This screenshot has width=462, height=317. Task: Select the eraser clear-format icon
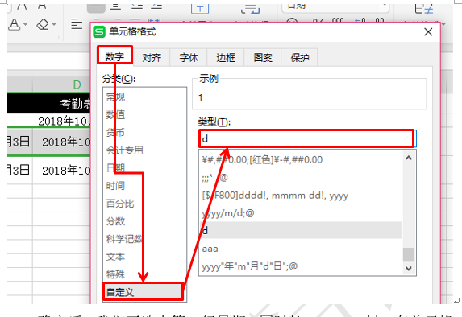(x=43, y=24)
